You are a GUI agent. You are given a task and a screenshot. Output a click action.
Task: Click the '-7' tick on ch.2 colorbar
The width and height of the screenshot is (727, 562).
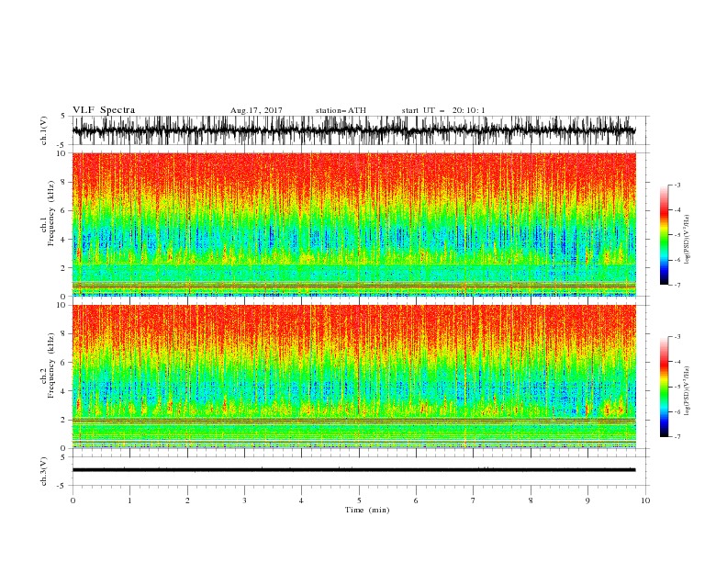pyautogui.click(x=677, y=437)
